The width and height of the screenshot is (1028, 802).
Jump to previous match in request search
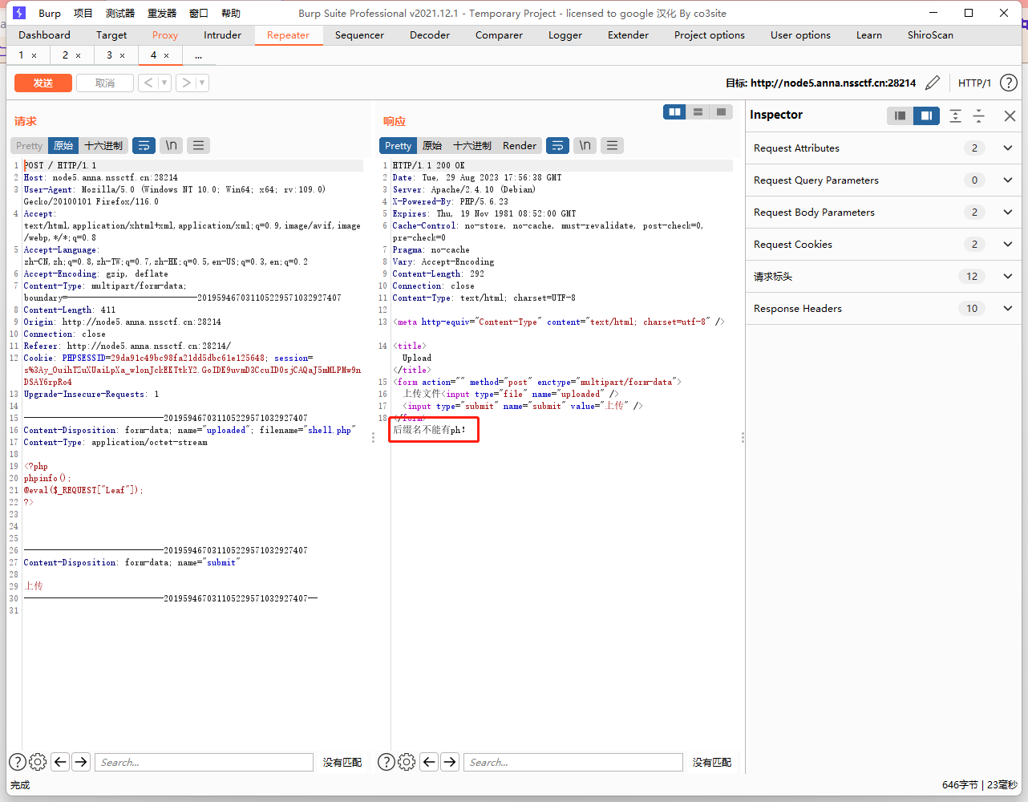(60, 762)
